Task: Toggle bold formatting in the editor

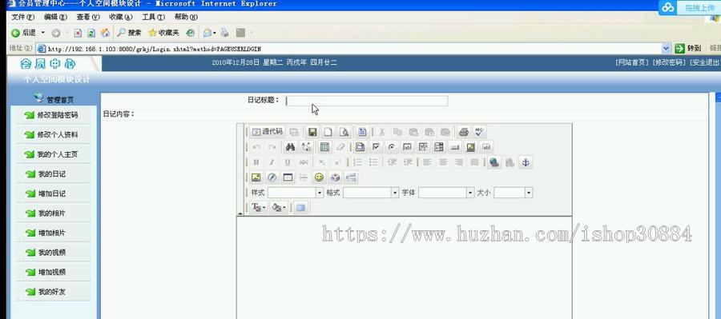Action: 256,162
